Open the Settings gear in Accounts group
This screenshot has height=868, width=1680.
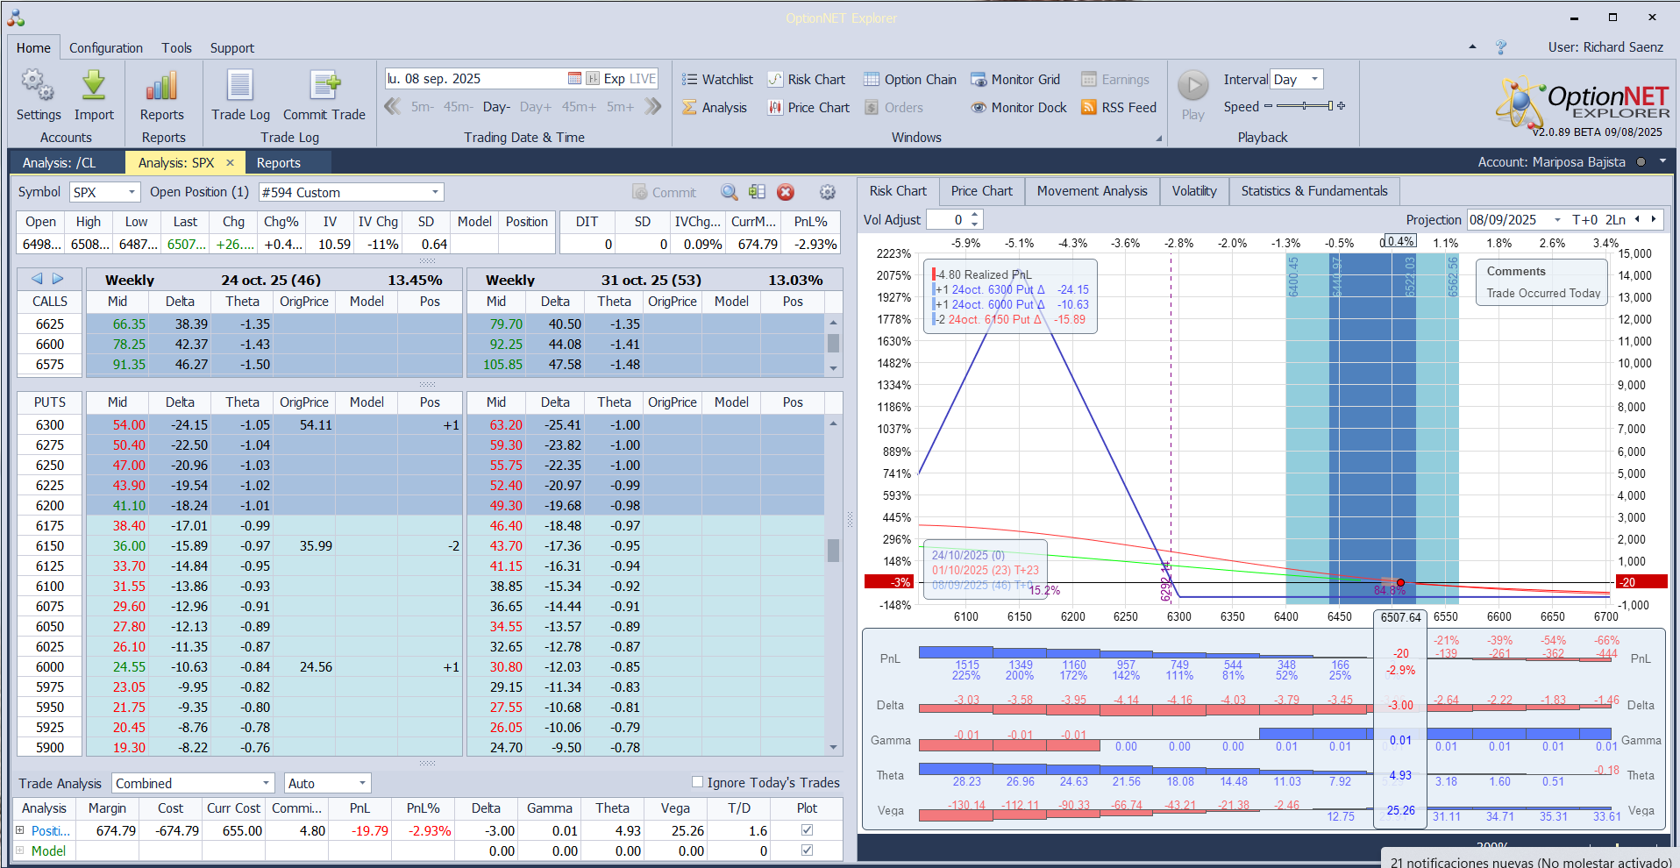click(38, 86)
